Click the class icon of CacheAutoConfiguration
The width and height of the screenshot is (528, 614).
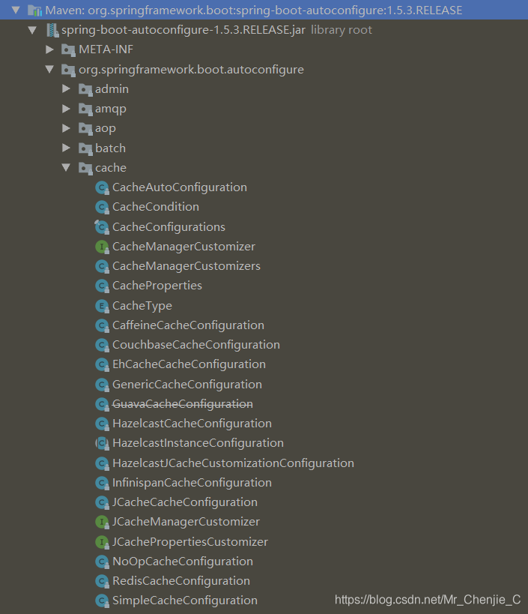click(102, 188)
